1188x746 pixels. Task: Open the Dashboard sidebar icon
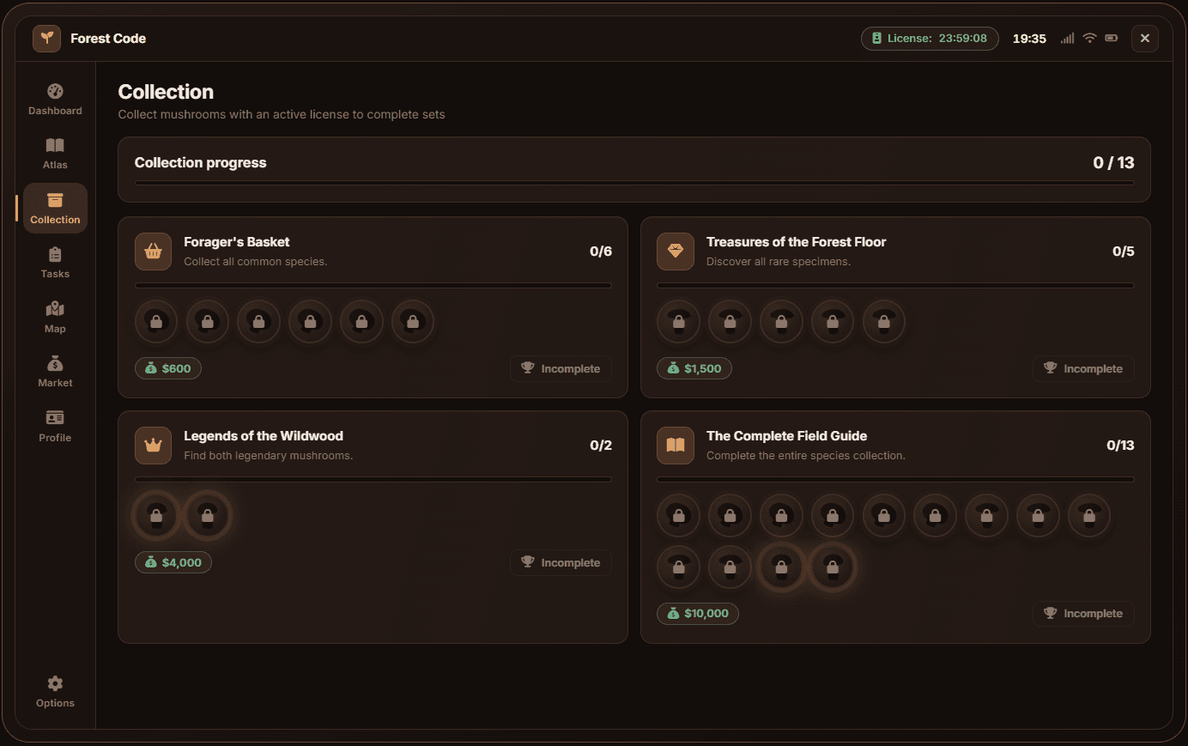tap(55, 92)
